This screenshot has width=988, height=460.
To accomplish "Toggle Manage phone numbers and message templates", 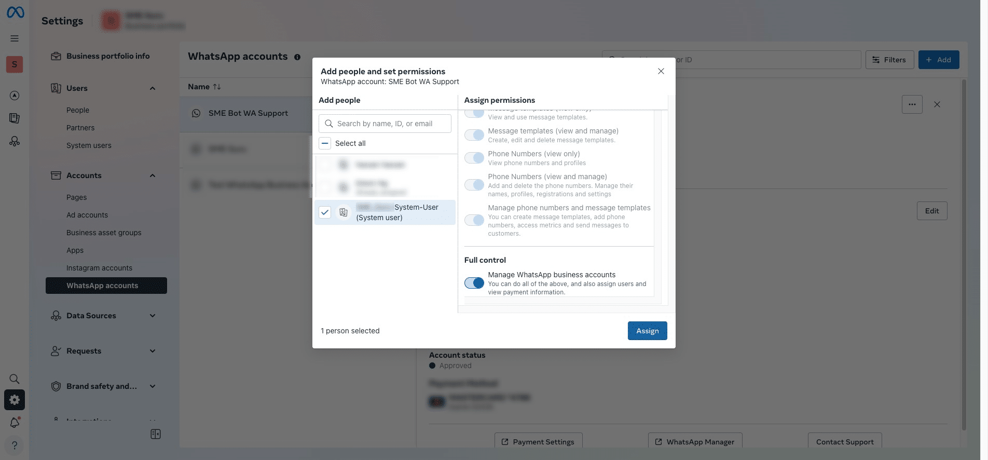I will 474,220.
